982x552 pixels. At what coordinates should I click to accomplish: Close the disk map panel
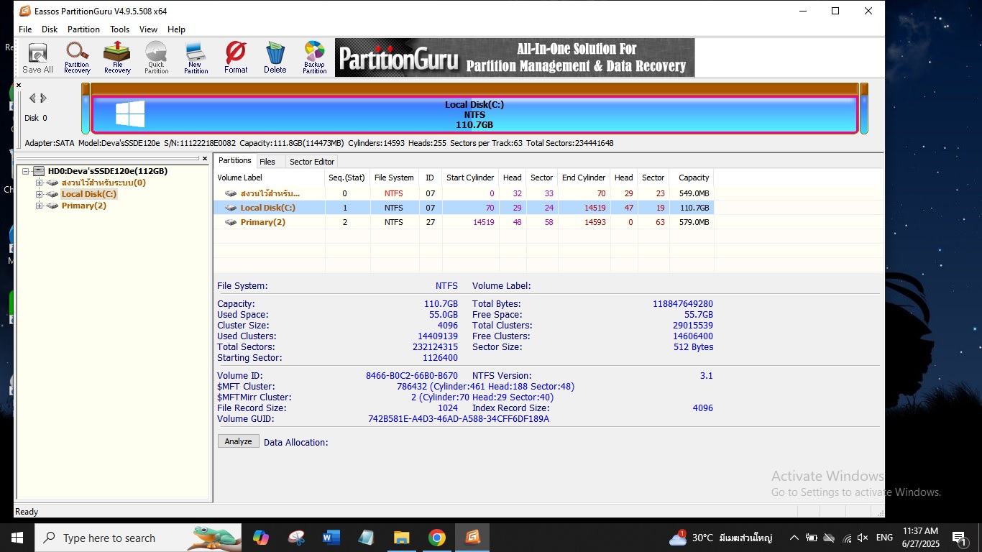coord(19,85)
